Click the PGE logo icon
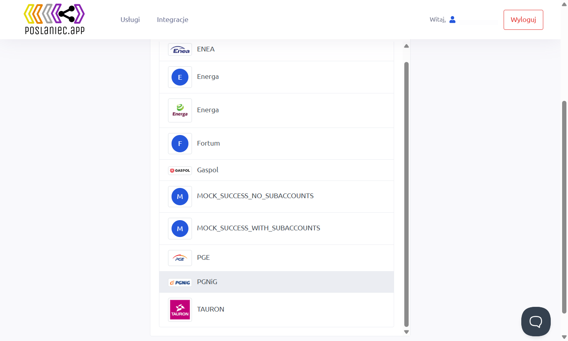 coord(180,258)
